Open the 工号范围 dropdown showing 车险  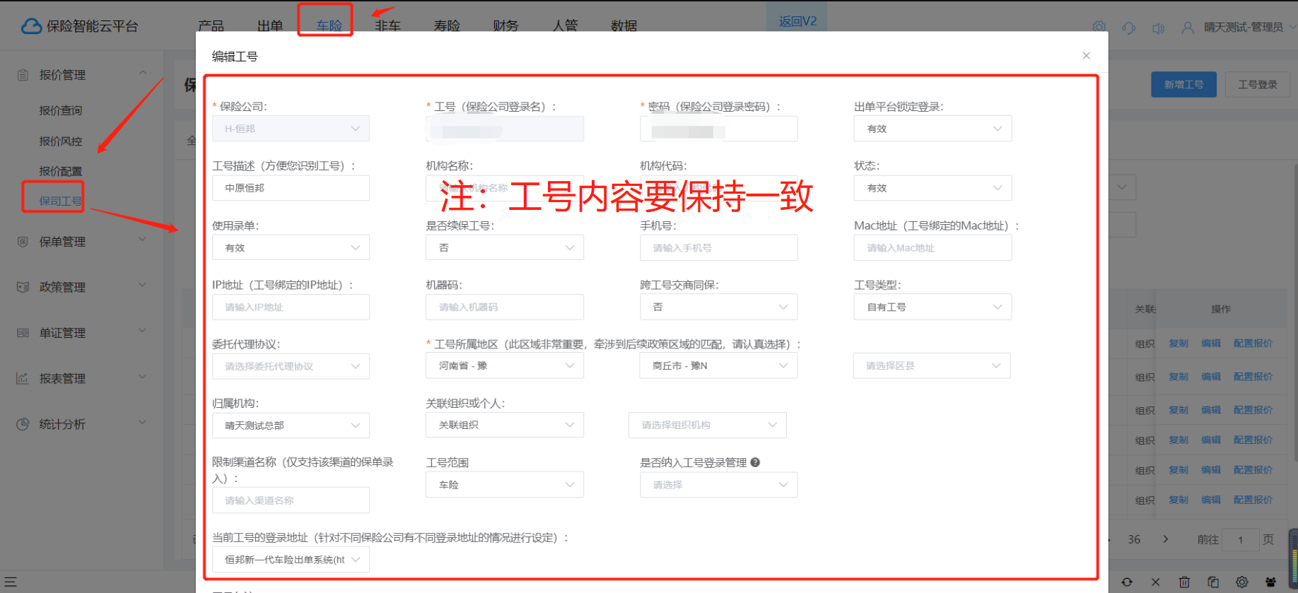(505, 485)
